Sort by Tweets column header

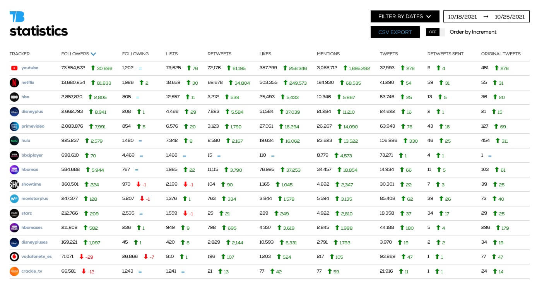pyautogui.click(x=389, y=54)
